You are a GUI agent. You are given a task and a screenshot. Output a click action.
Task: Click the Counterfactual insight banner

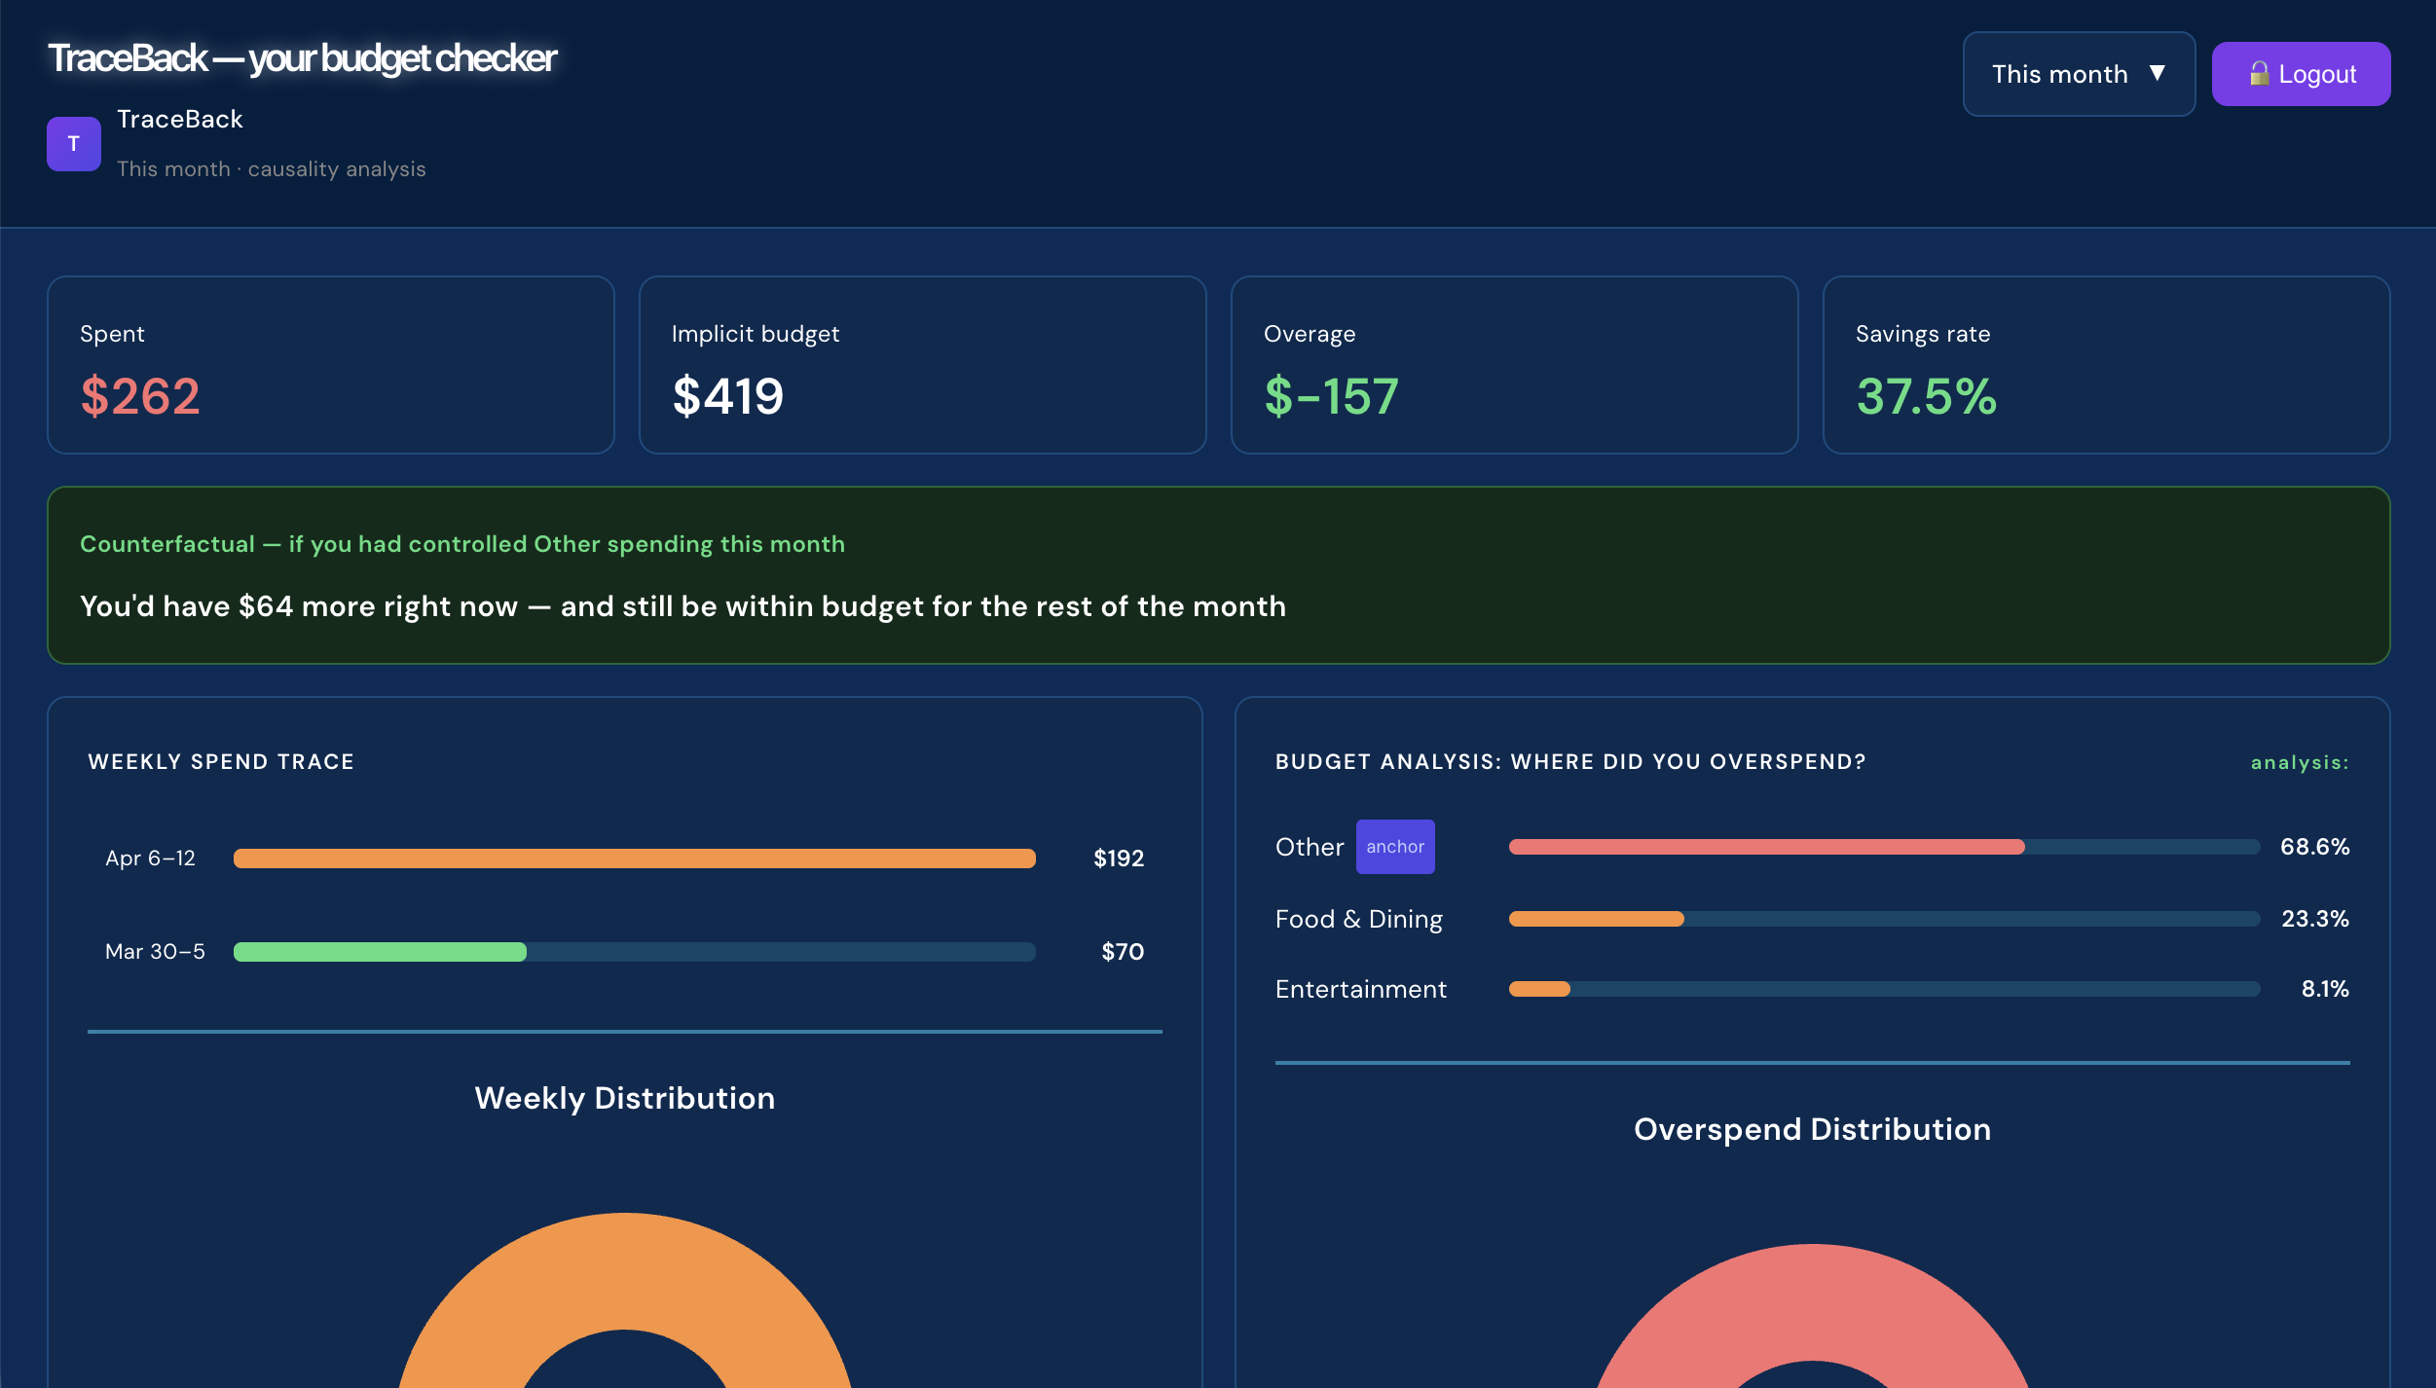[x=1218, y=575]
